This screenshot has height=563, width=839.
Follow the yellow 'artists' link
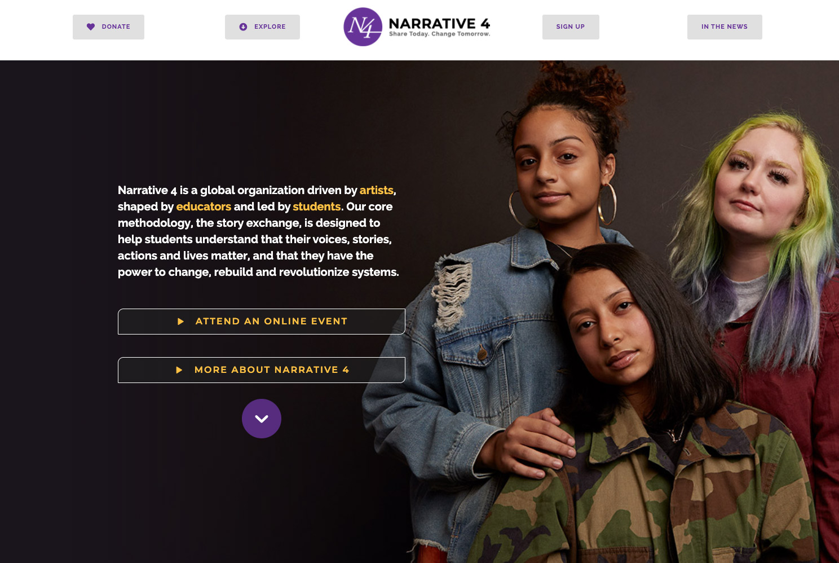377,190
